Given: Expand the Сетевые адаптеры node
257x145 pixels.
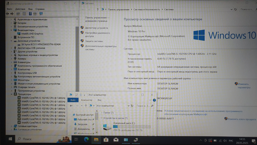Looking at the screenshot, I should (12, 126).
